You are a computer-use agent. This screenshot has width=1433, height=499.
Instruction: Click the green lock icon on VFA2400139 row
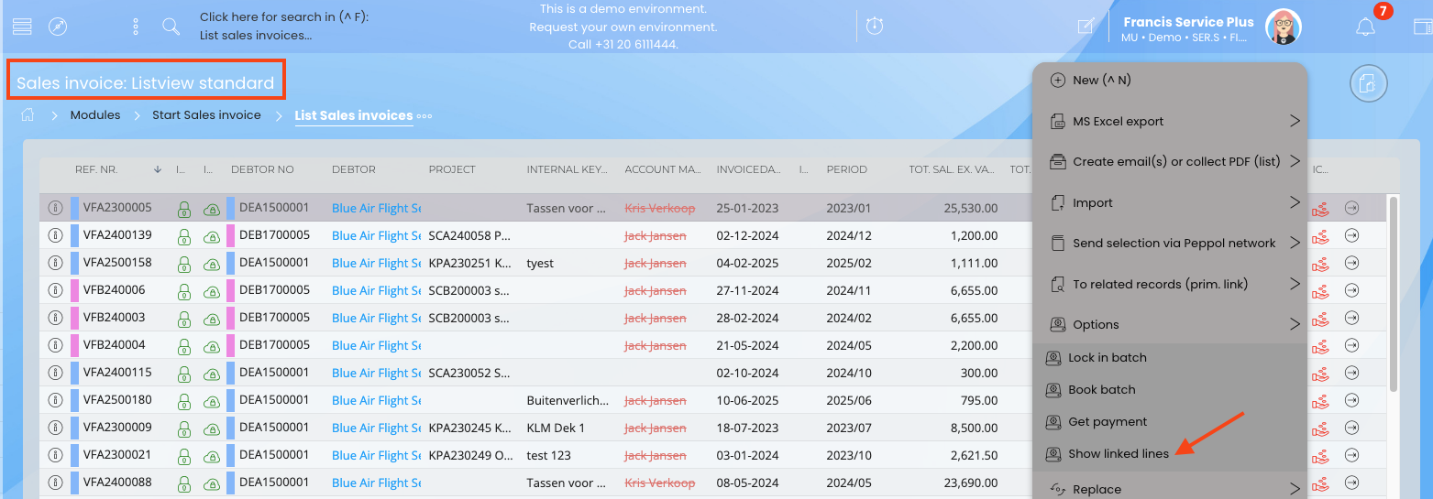coord(183,236)
